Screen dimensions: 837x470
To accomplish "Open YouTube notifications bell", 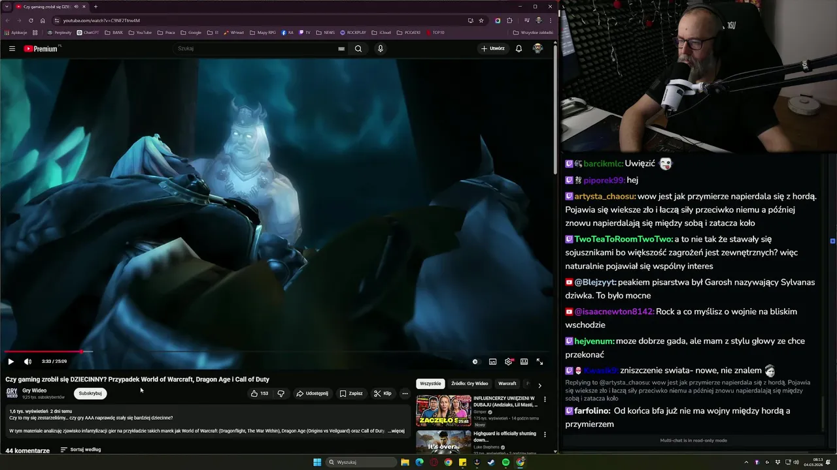I will [519, 48].
